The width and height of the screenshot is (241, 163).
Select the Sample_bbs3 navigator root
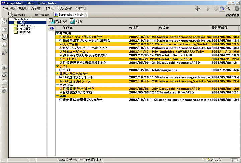click(22, 19)
